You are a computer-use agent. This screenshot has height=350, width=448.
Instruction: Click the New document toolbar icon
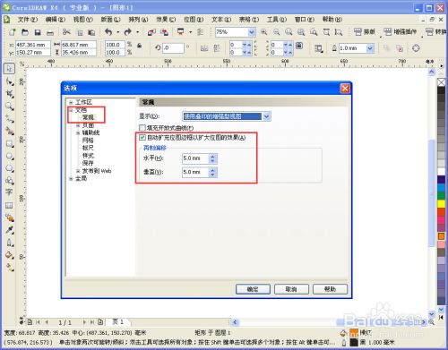point(13,32)
